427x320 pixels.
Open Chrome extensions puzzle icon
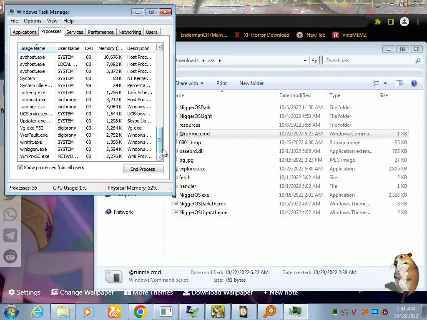coord(377,22)
